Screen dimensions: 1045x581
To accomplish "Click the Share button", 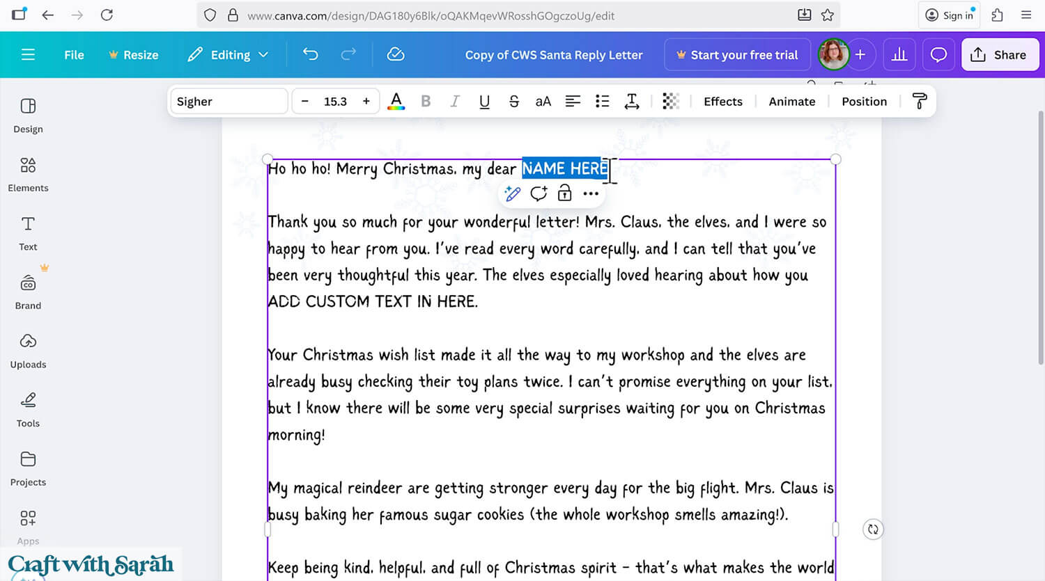I will pyautogui.click(x=1000, y=54).
